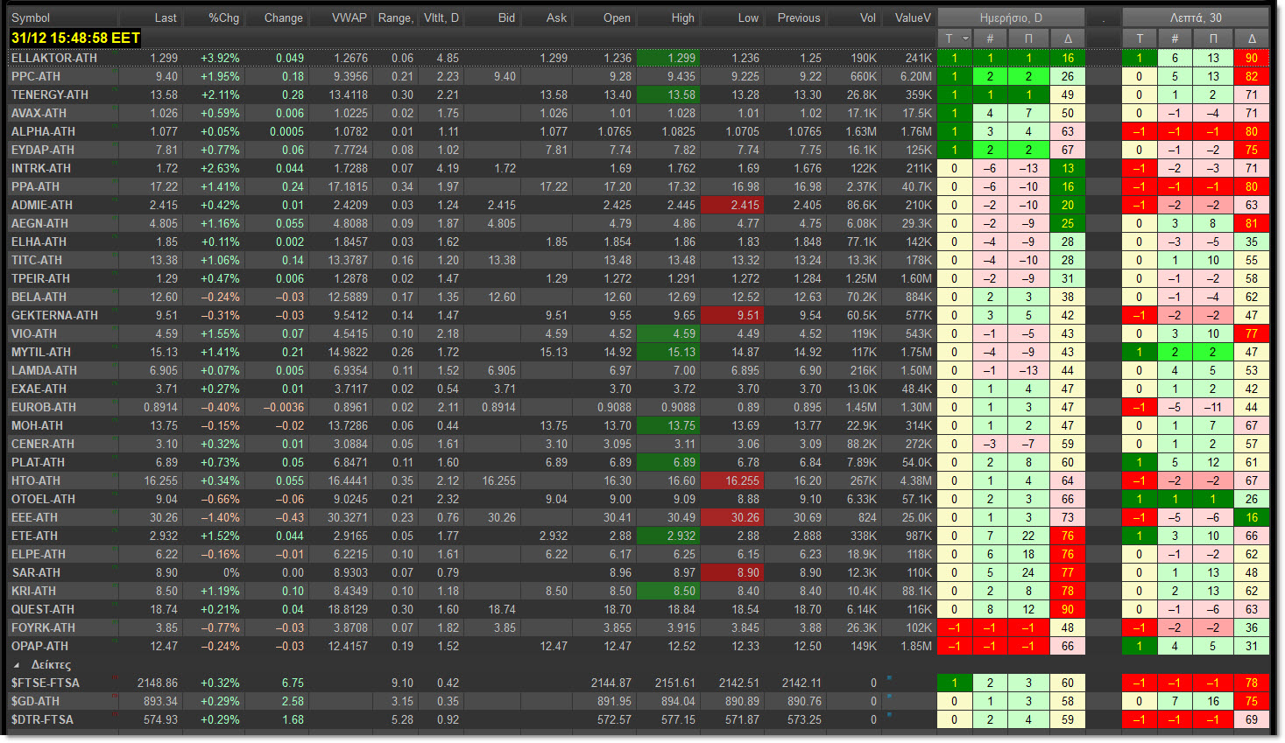Select the OPAP-ATH symbol
Image resolution: width=1285 pixels, height=743 pixels.
point(39,646)
